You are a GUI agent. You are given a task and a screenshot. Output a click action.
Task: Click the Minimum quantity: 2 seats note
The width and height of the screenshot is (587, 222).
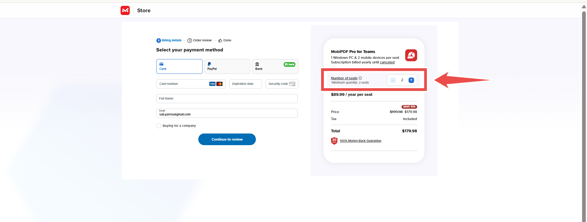350,83
